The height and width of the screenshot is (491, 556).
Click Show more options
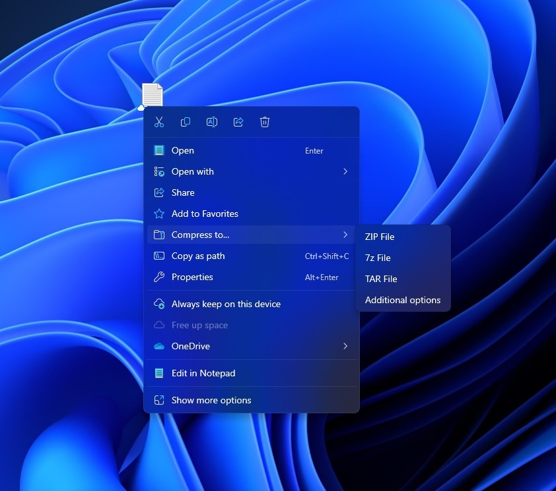[x=211, y=400]
